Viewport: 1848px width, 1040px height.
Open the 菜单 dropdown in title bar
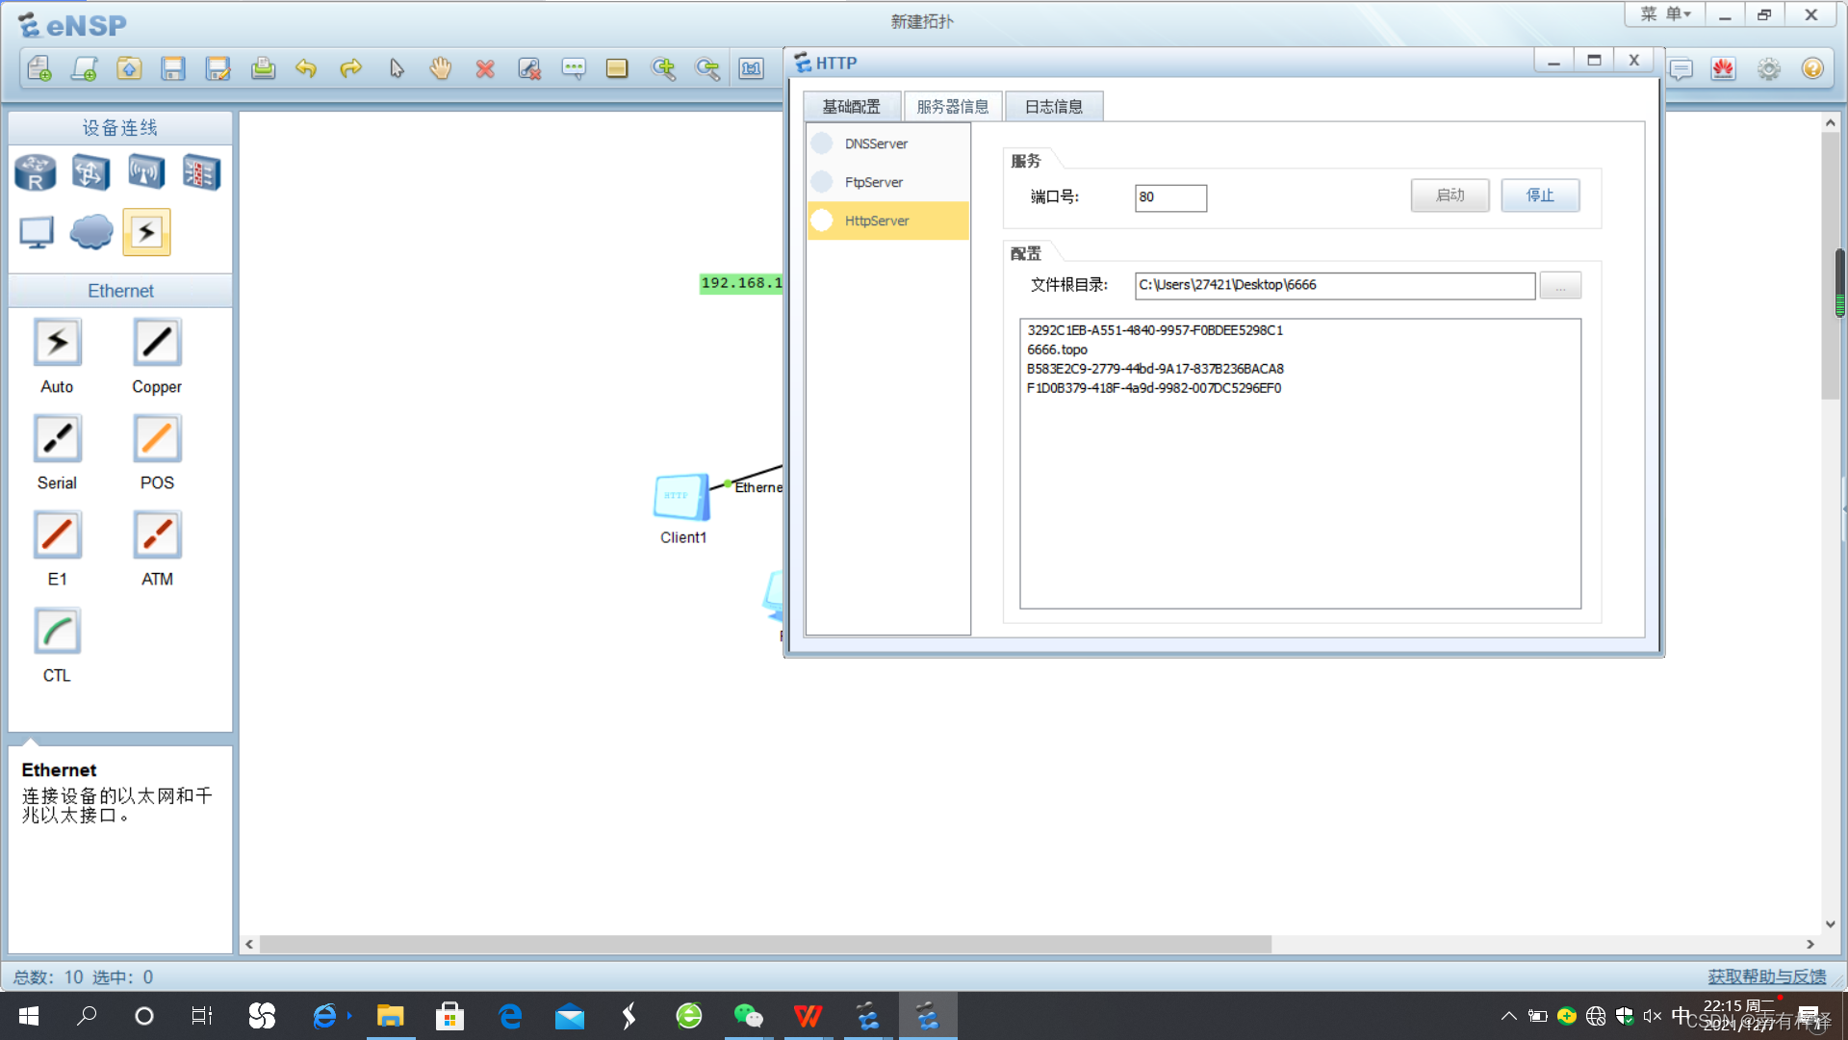pyautogui.click(x=1666, y=14)
